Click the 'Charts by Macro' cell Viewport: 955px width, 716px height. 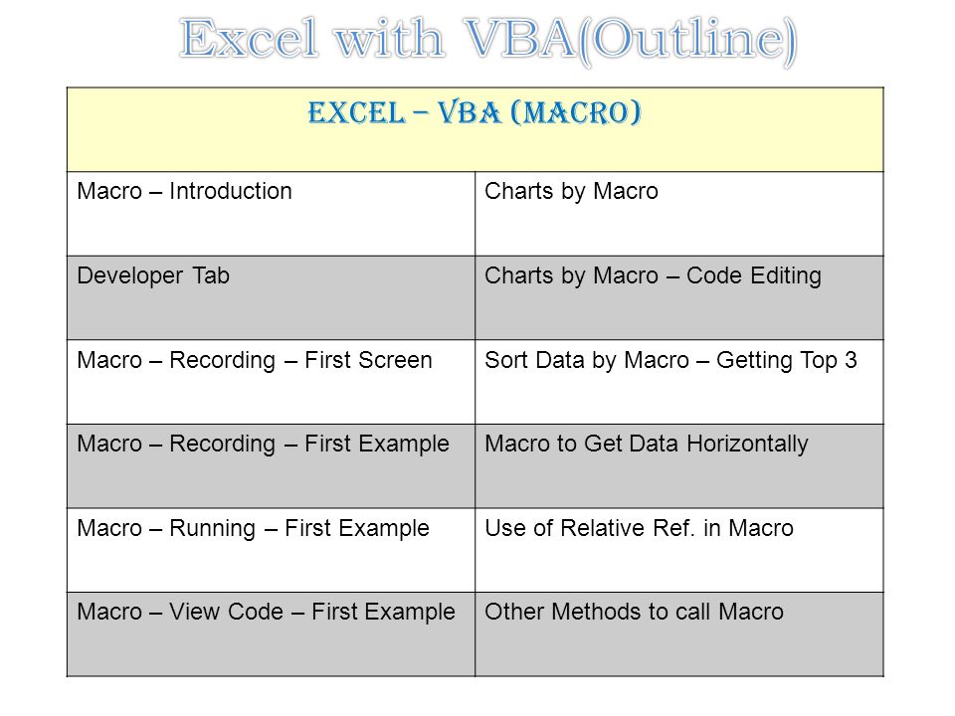pos(679,214)
